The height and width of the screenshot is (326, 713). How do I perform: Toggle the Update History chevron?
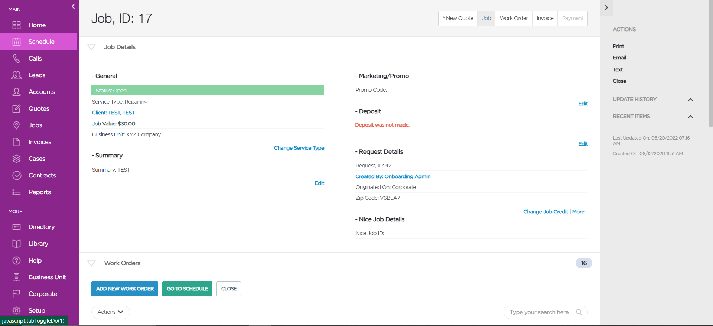(690, 100)
